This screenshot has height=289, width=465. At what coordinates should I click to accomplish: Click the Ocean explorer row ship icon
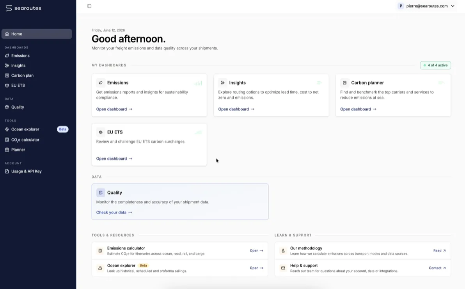click(x=100, y=268)
